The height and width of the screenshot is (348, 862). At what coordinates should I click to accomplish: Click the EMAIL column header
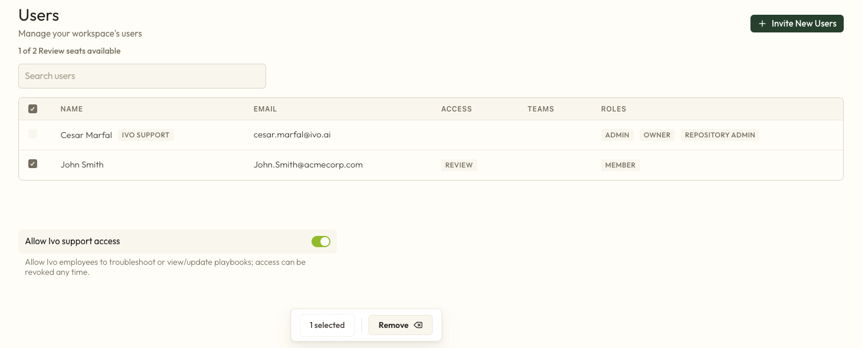[x=265, y=109]
